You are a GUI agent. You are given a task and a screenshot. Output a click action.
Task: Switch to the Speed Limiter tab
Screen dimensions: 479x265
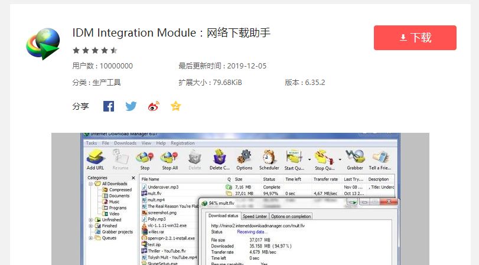255,216
